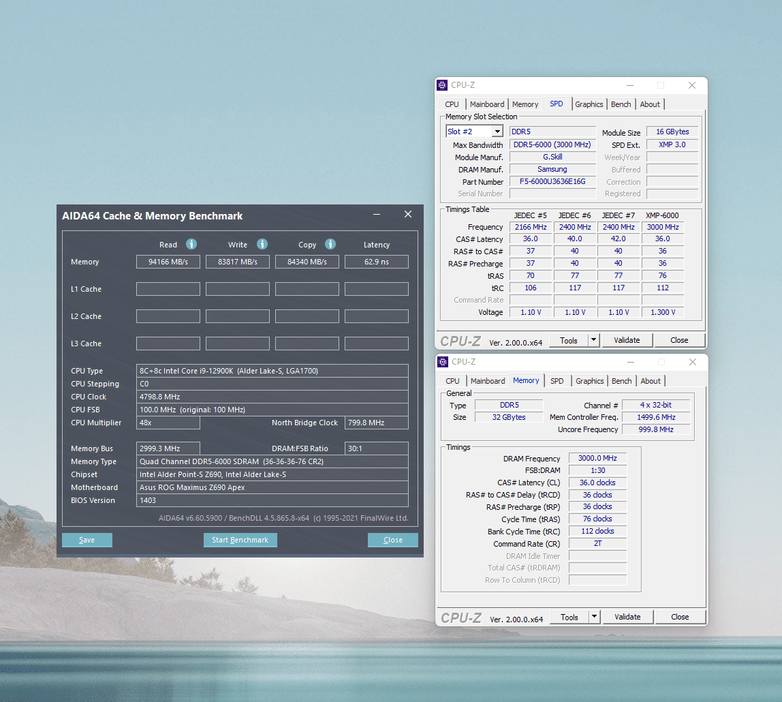782x702 pixels.
Task: Expand Tools dropdown arrow in lower CPU-Z
Action: pyautogui.click(x=595, y=617)
